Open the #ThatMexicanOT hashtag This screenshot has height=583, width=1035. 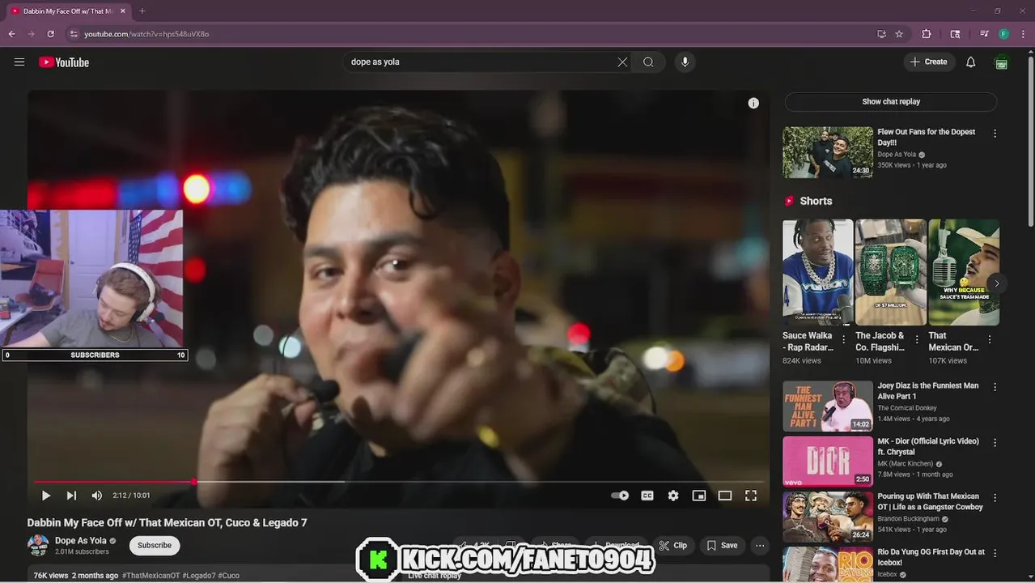pyautogui.click(x=151, y=575)
